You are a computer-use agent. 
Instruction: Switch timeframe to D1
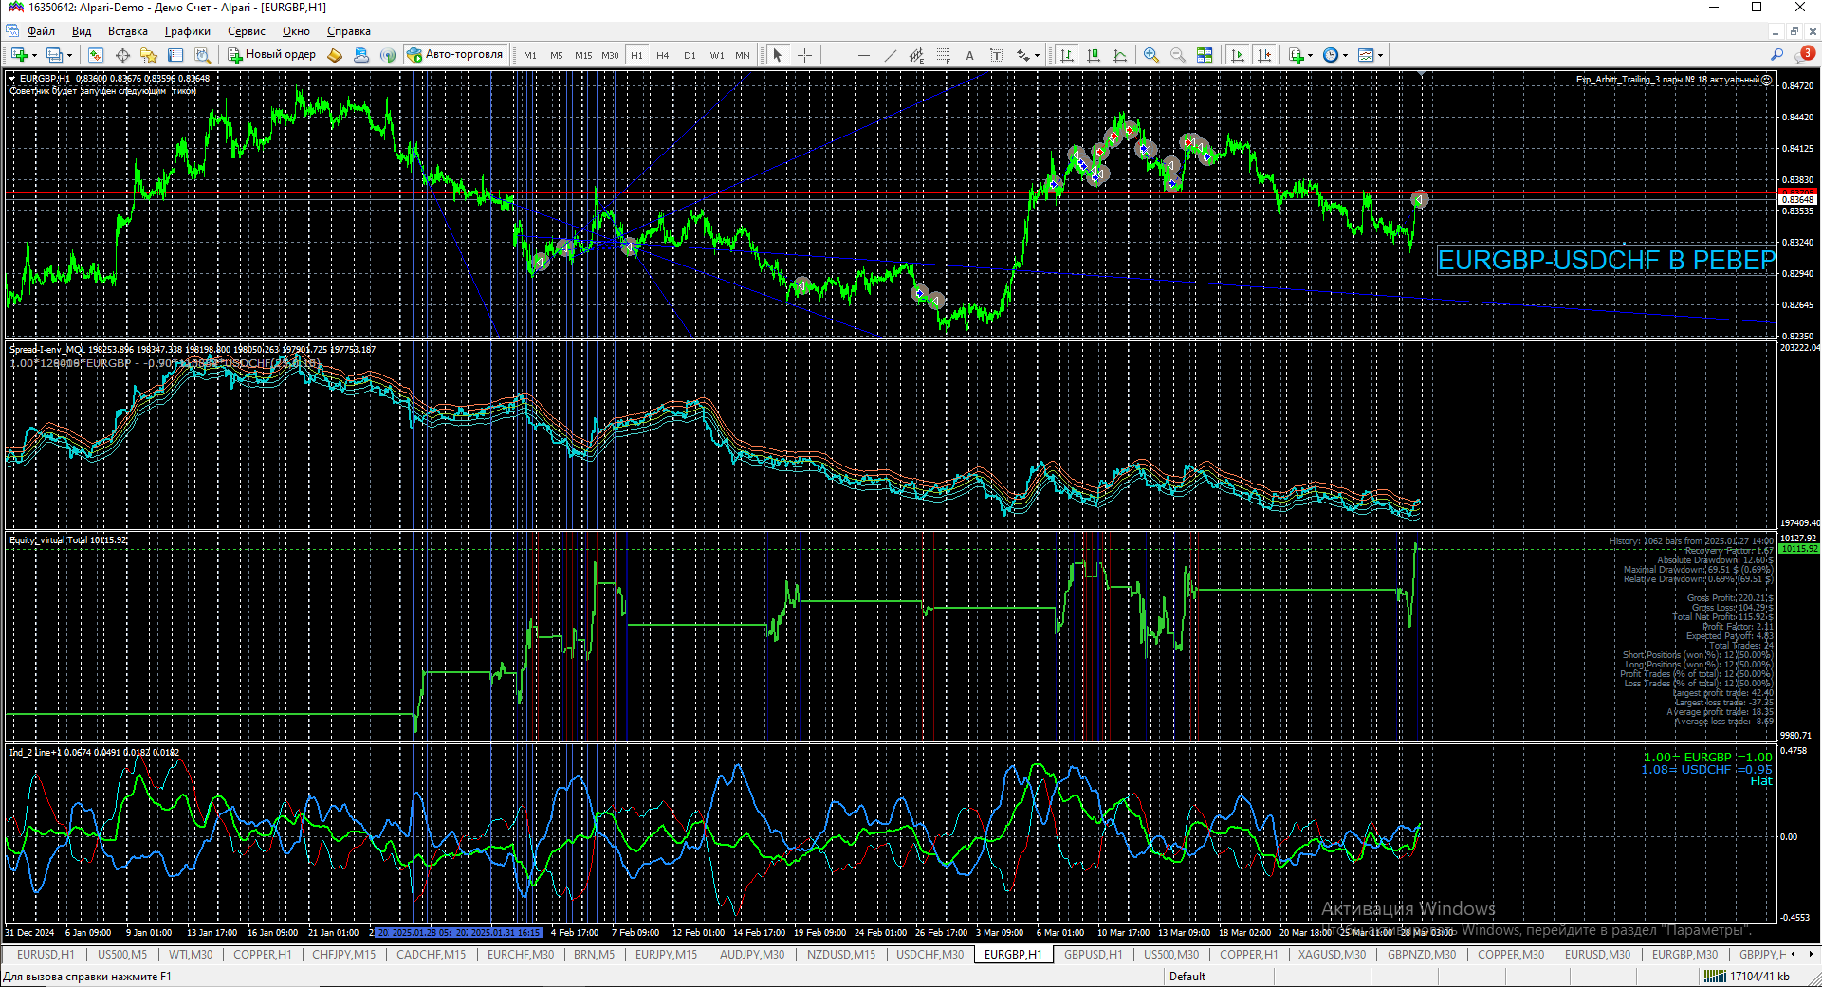tap(690, 55)
